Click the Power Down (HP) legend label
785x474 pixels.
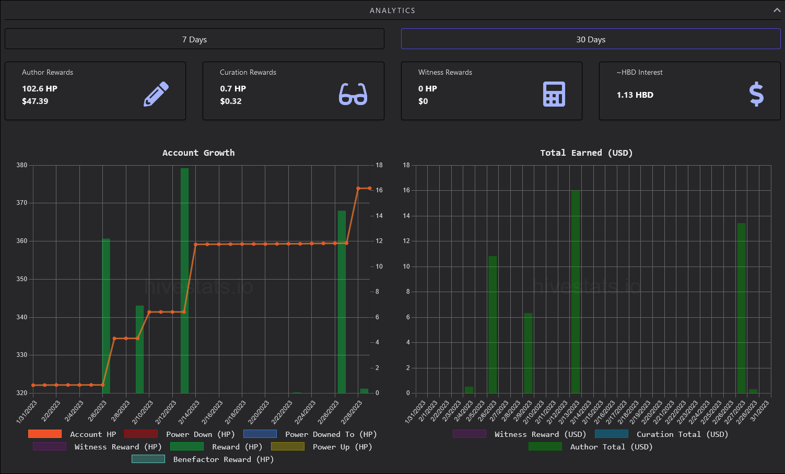201,434
